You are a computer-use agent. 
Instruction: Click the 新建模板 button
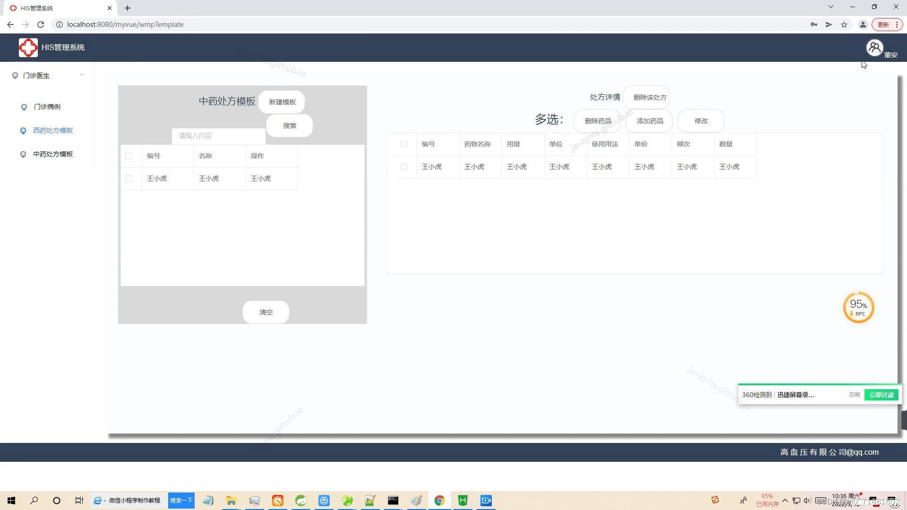tap(282, 102)
